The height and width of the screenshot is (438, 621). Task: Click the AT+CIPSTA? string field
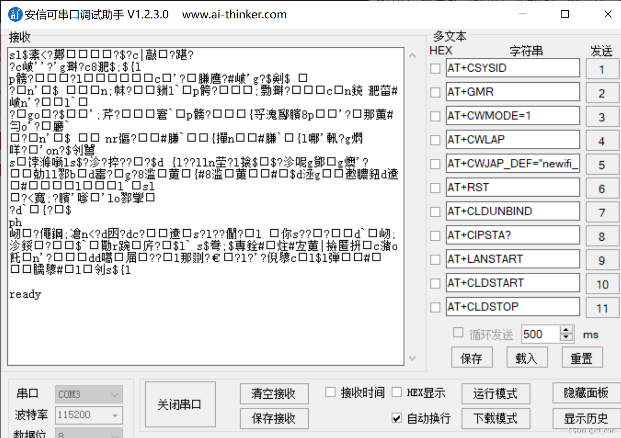pyautogui.click(x=513, y=235)
